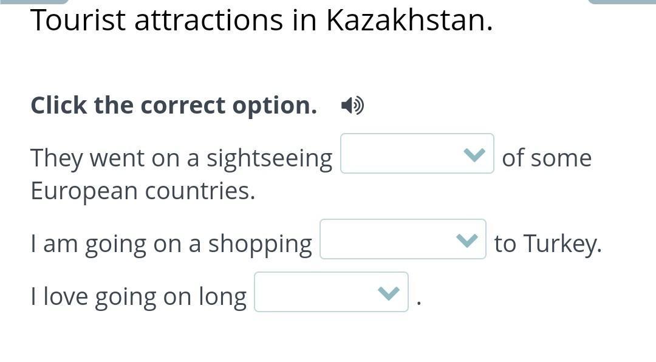The height and width of the screenshot is (362, 656).
Task: Click the 'Tourist attractions in Kazakhstan.' title
Action: 261,21
